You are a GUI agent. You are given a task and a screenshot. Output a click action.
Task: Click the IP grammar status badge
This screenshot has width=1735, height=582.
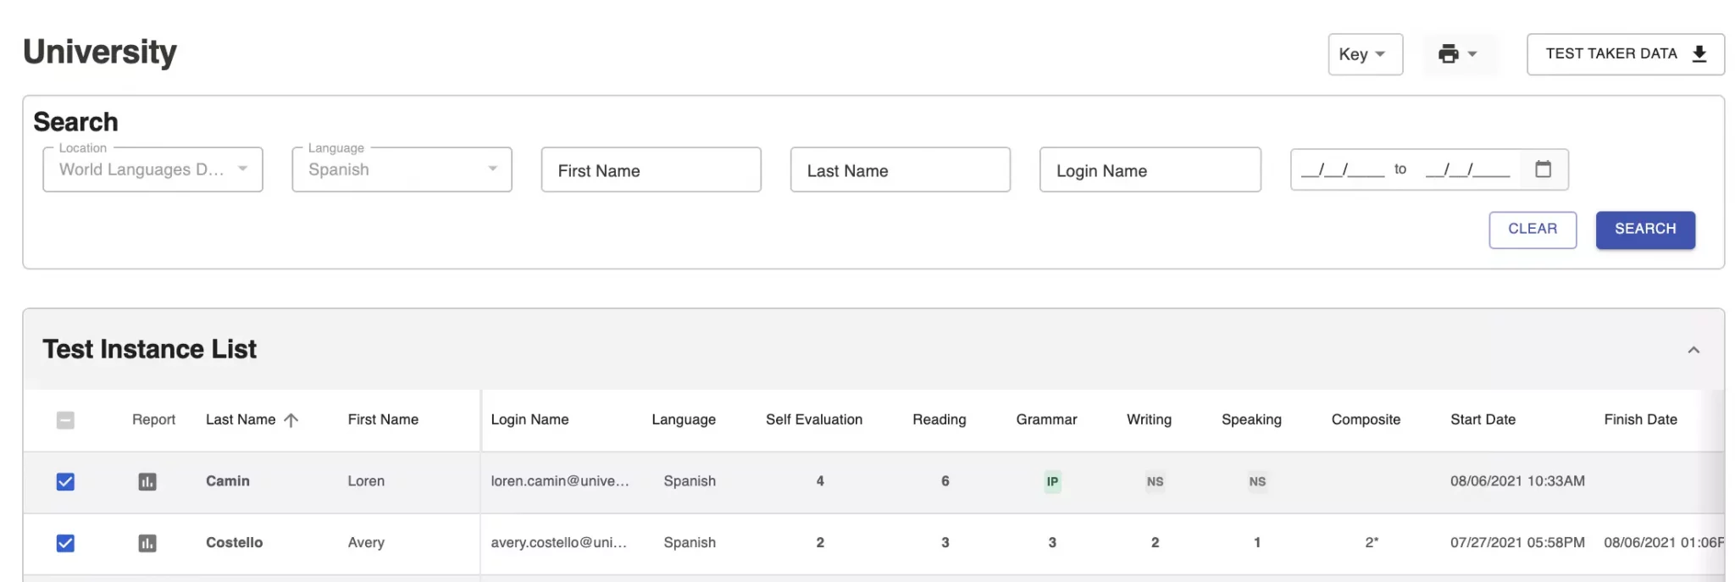tap(1052, 482)
